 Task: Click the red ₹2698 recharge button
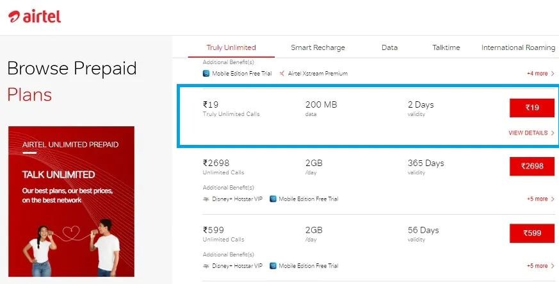click(x=532, y=166)
